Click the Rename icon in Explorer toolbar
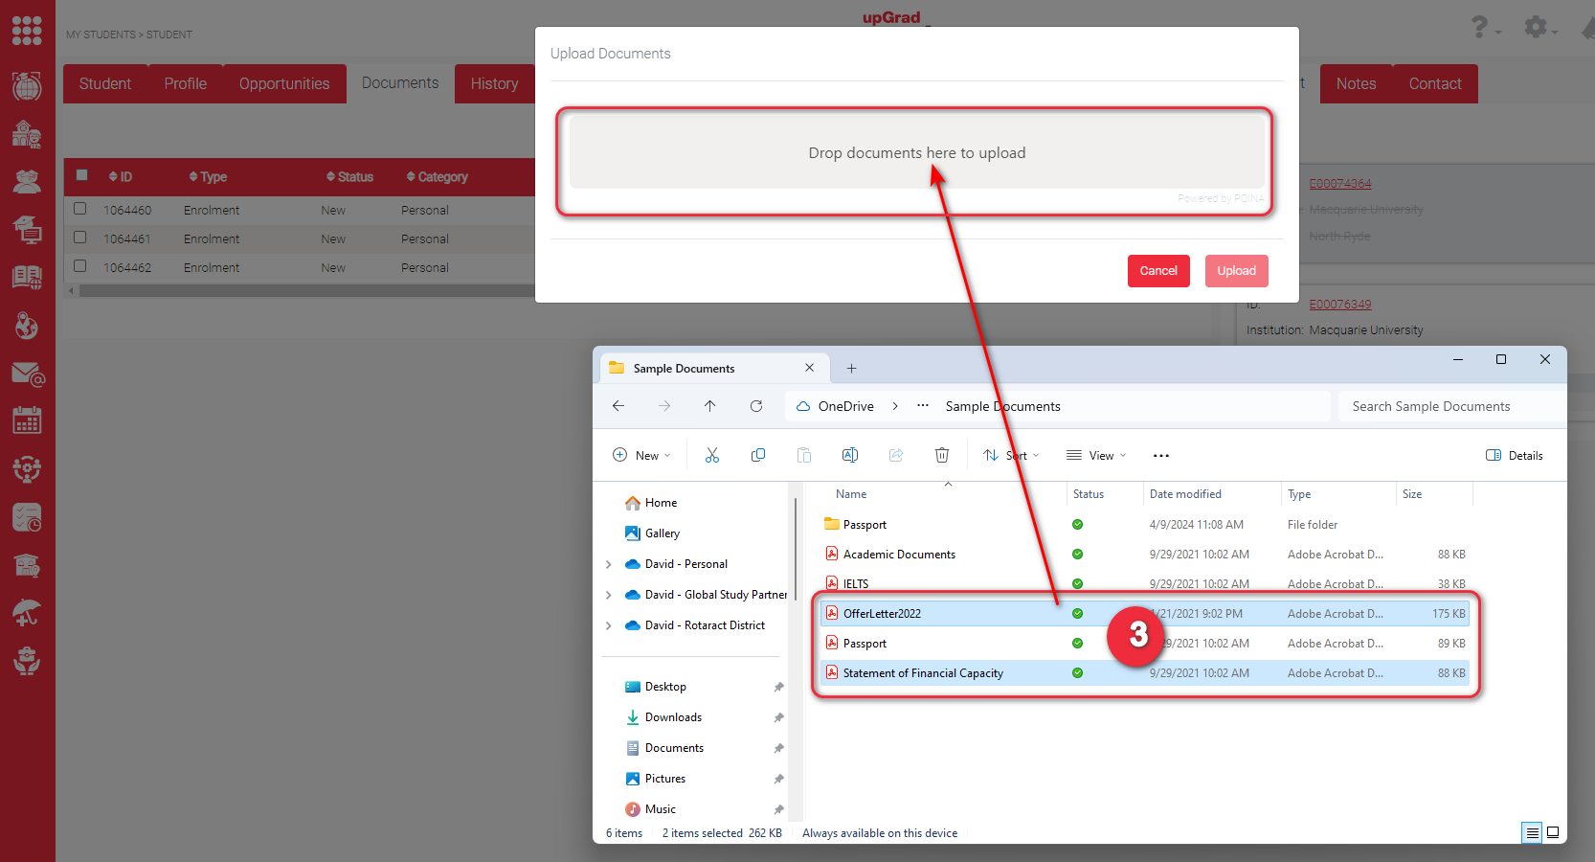 (849, 456)
